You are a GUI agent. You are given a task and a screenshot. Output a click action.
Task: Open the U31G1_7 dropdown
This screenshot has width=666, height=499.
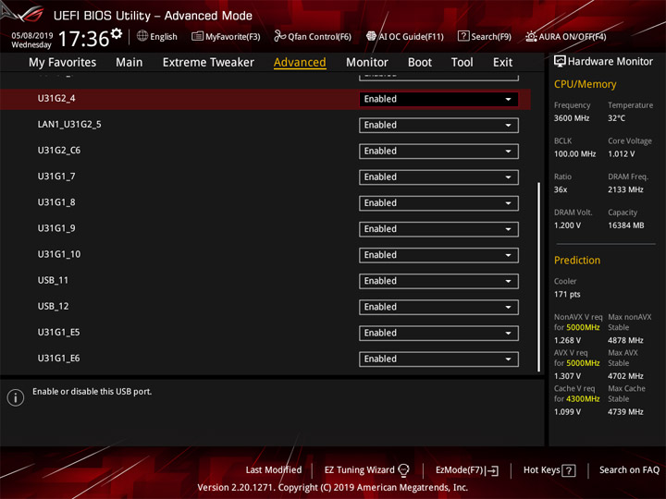pyautogui.click(x=438, y=177)
